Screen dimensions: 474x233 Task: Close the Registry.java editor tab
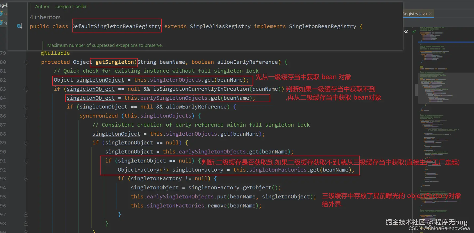coord(430,14)
